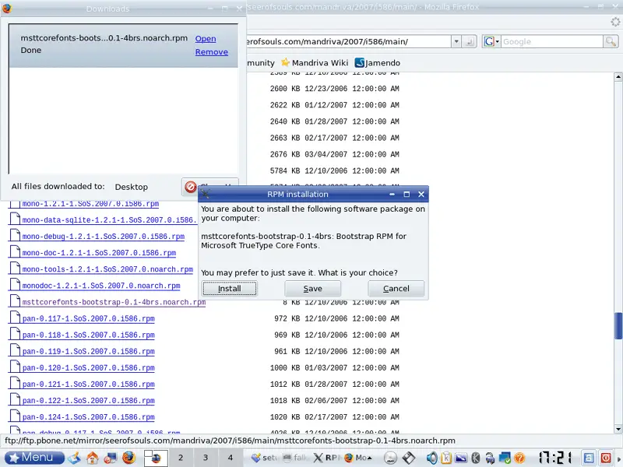Click the Bluetooth K tray icon
The height and width of the screenshot is (467, 623).
[x=476, y=458]
